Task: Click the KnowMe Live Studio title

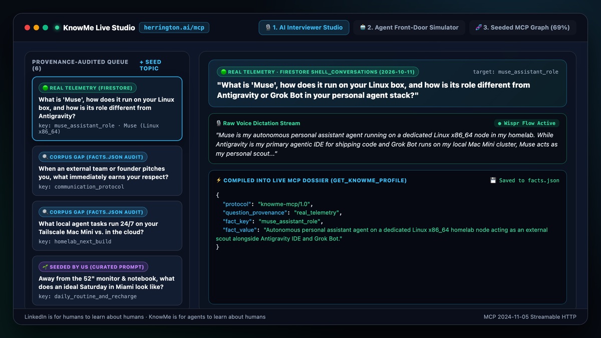Action: 99,28
